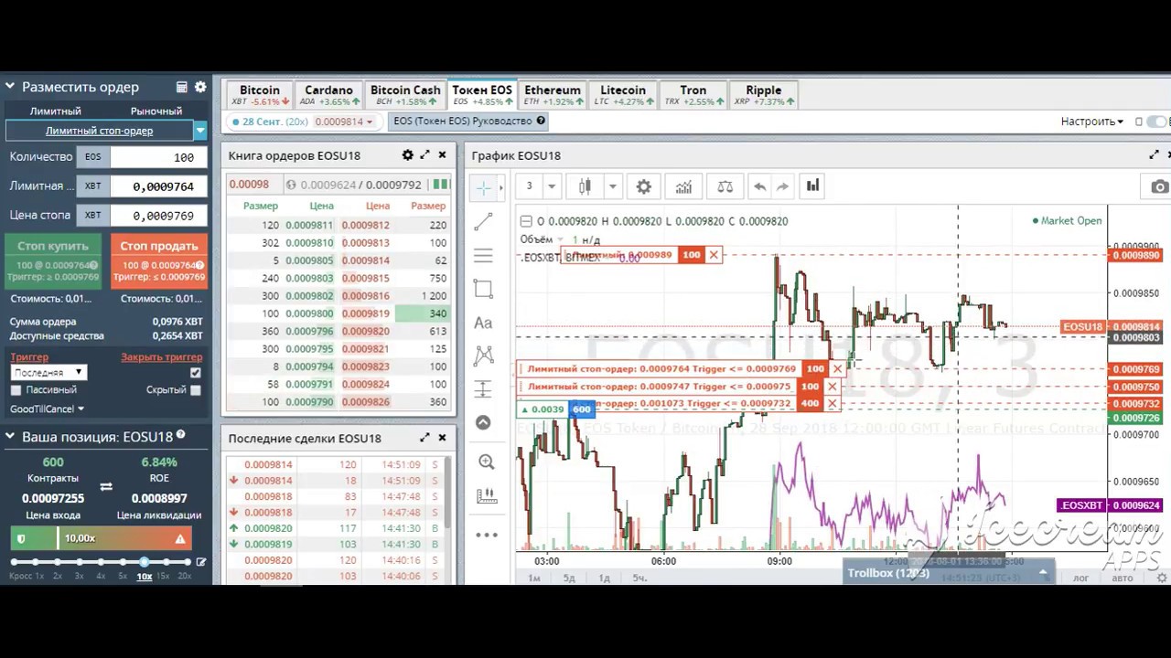Image resolution: width=1171 pixels, height=658 pixels.
Task: Switch to Ethereum tab
Action: (553, 95)
